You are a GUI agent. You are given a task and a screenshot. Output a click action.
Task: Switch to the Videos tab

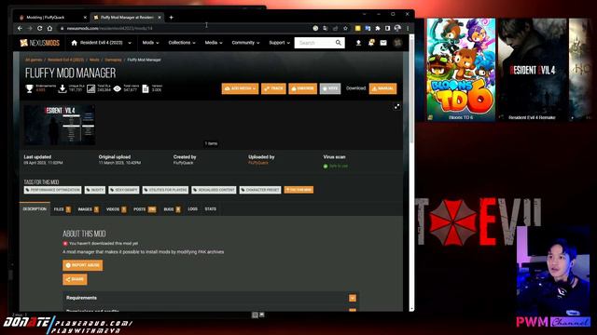(x=116, y=209)
